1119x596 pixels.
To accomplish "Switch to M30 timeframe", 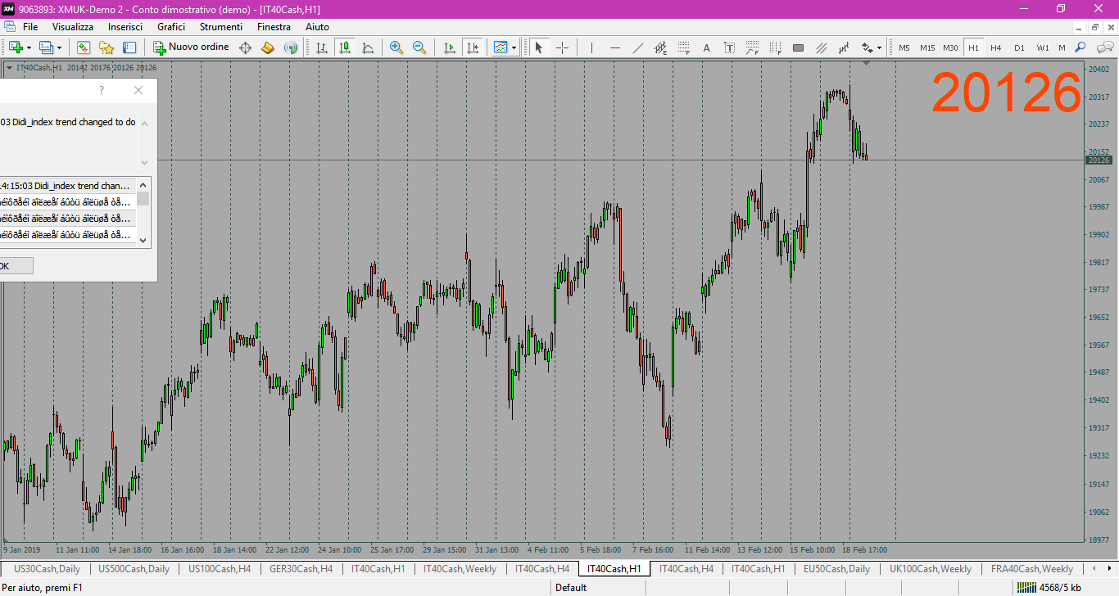I will point(950,47).
